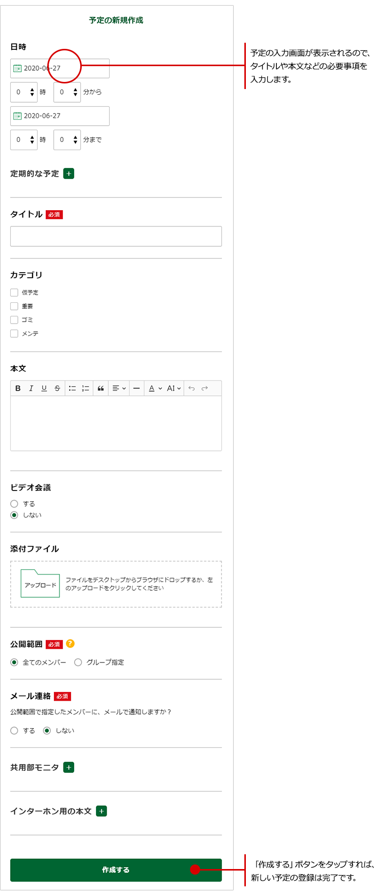381x896 pixels.
Task: Insert a blockquote in the editor
Action: (x=101, y=388)
